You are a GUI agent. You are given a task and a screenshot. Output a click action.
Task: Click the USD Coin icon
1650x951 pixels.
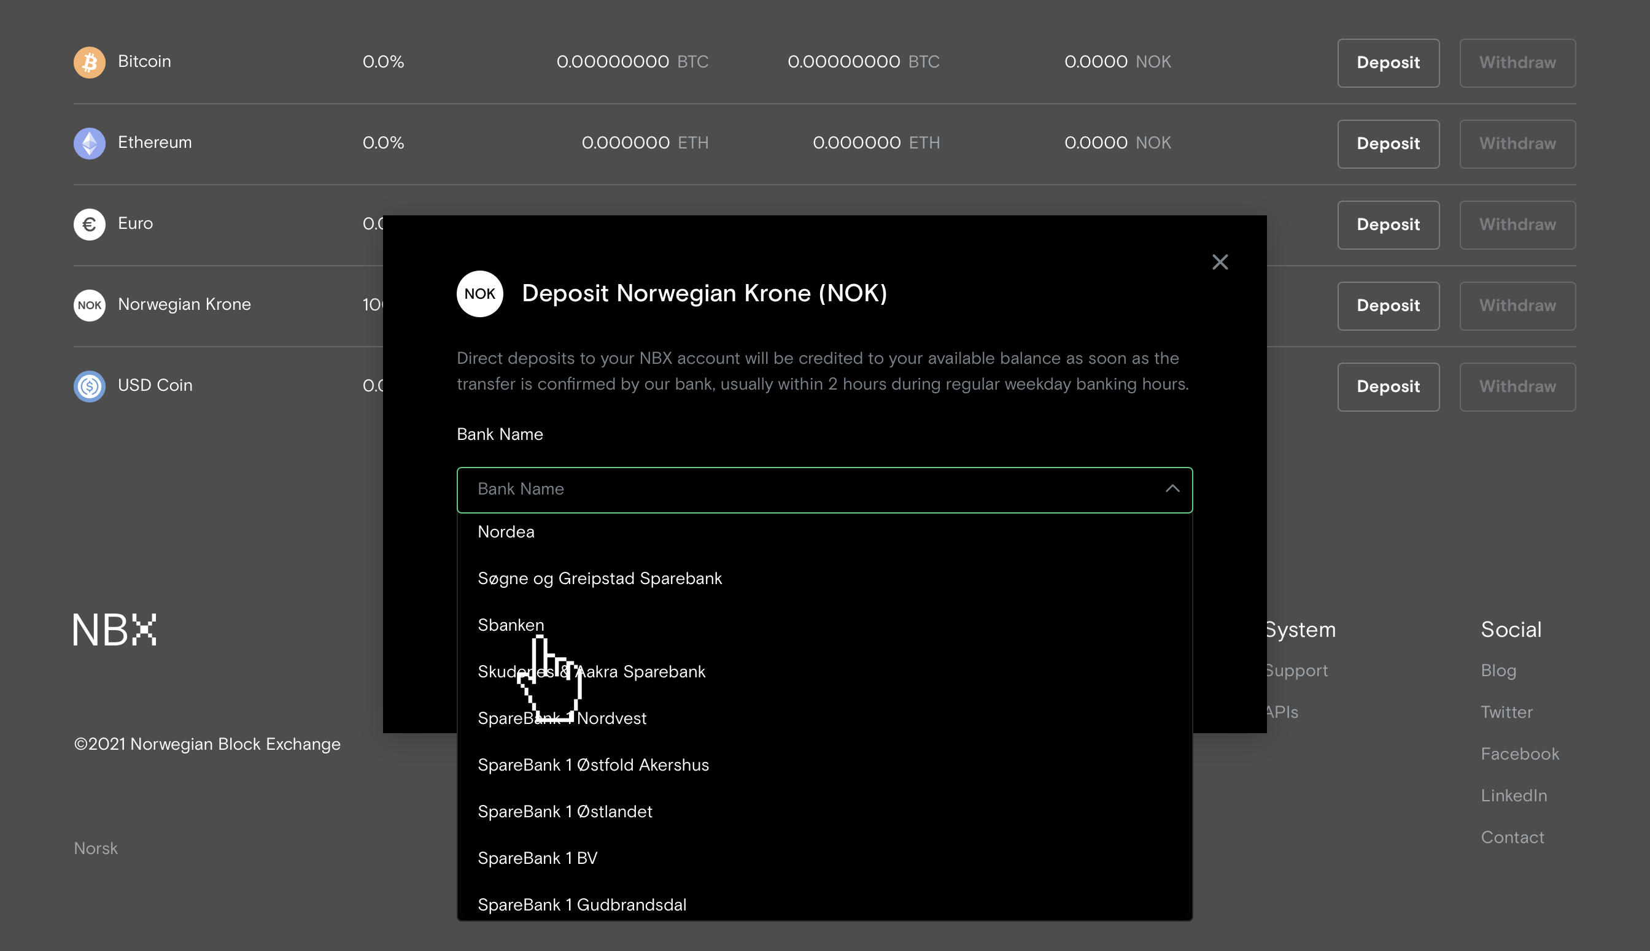pyautogui.click(x=90, y=386)
